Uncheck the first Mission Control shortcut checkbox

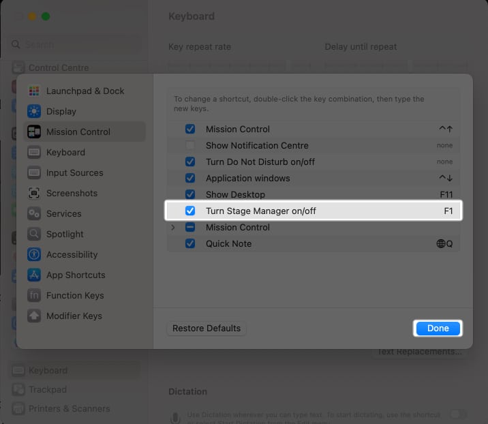pyautogui.click(x=190, y=129)
